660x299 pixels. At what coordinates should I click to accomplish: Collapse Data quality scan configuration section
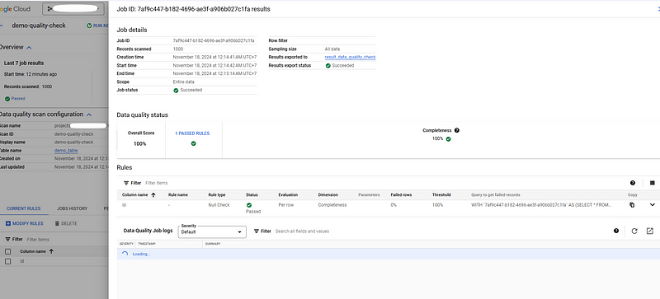(89, 114)
